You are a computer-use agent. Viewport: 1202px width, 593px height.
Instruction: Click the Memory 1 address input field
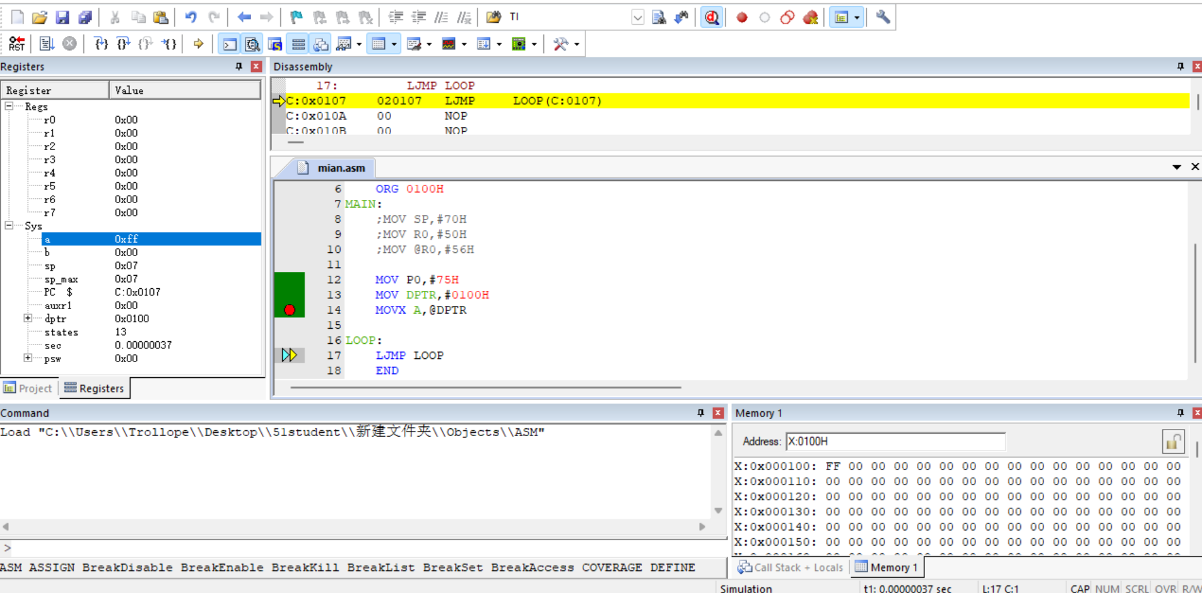tap(895, 441)
